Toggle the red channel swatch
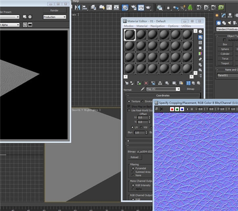Image resolution: width=238 pixels, height=211 pixels. (172, 109)
